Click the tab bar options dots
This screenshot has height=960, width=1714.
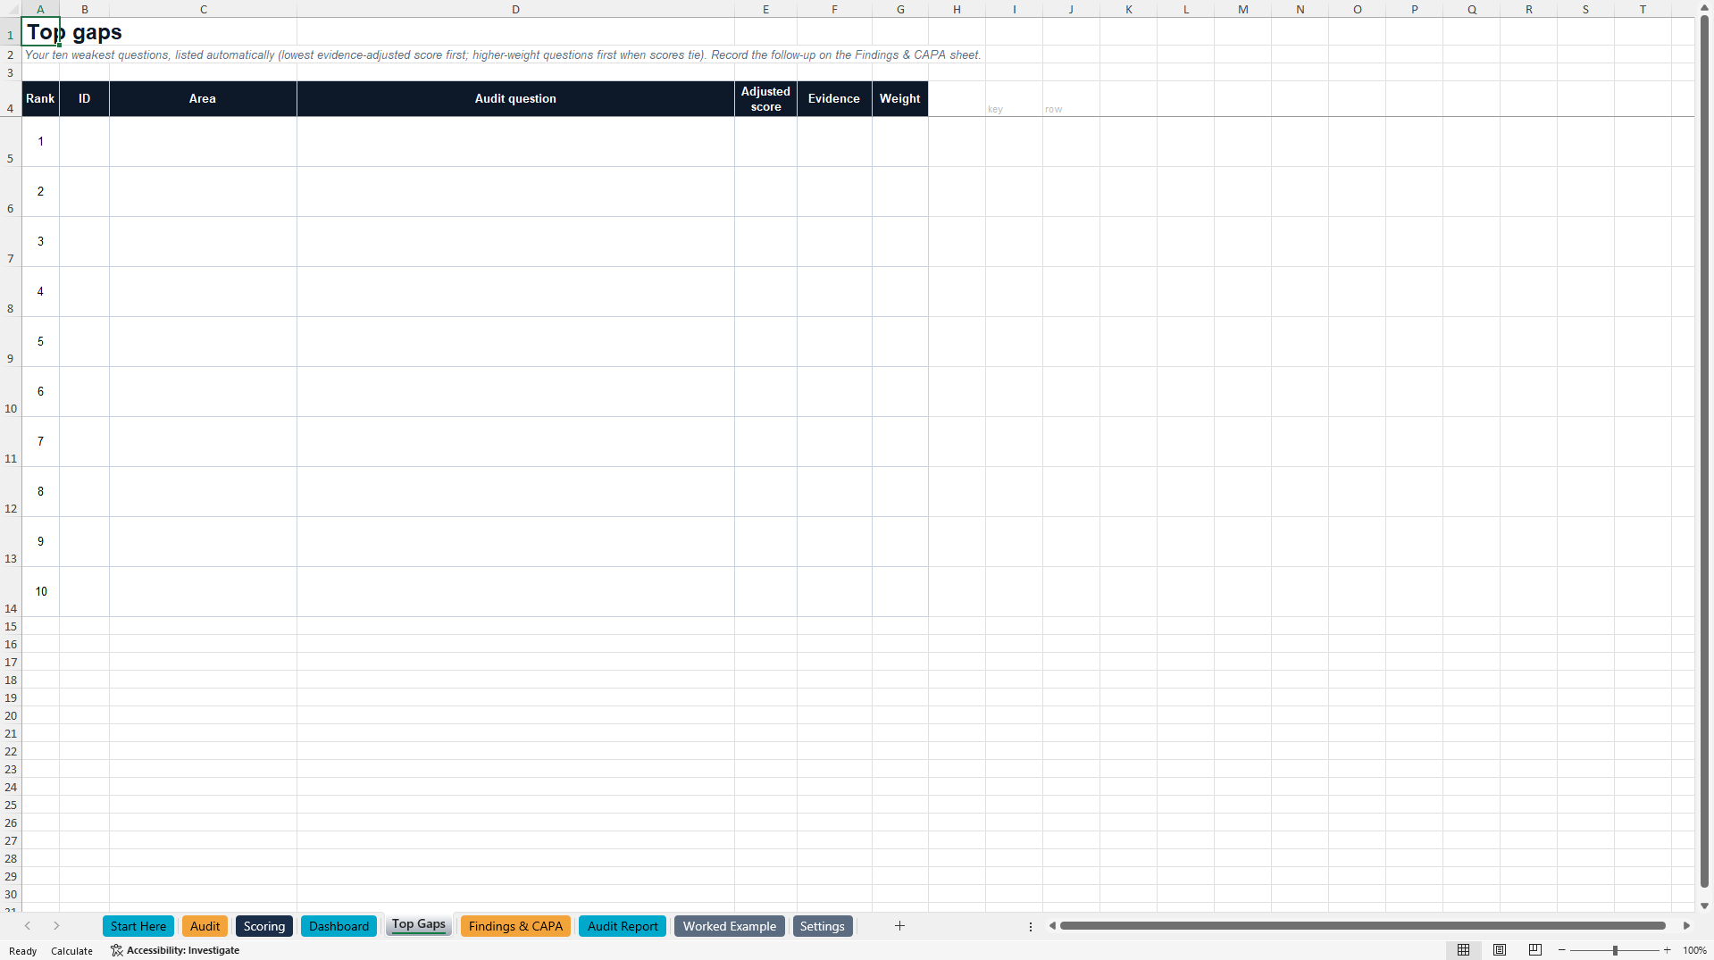coord(1031,926)
